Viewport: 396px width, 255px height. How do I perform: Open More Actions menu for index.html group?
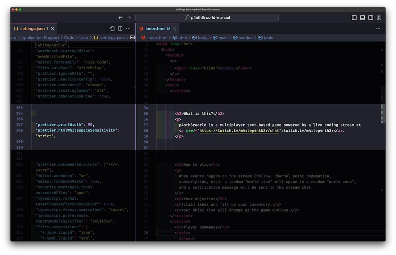click(x=378, y=29)
